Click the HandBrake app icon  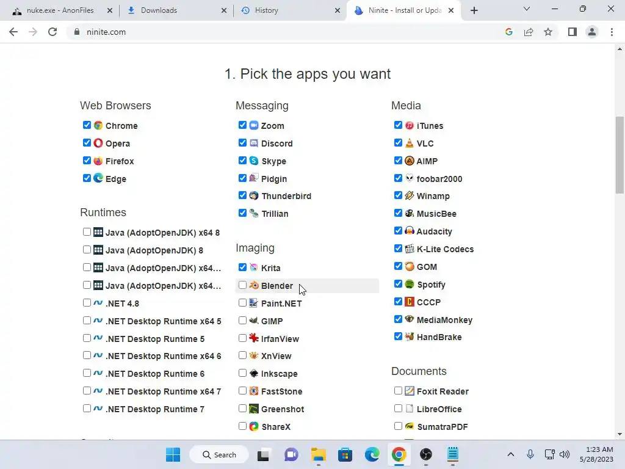(x=410, y=336)
